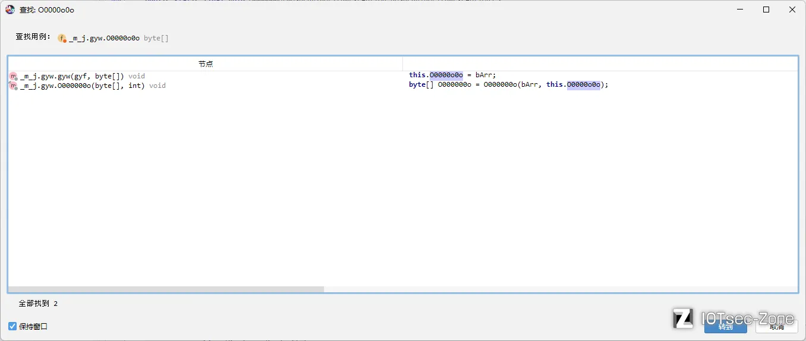The height and width of the screenshot is (341, 806).
Task: Minimize the 查找 dialog window
Action: pos(740,10)
